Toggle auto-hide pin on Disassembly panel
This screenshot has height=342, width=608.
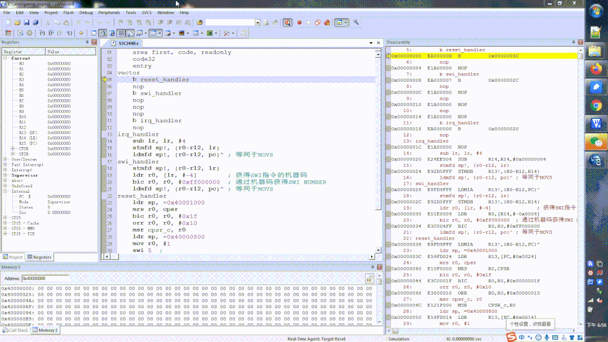click(574, 42)
